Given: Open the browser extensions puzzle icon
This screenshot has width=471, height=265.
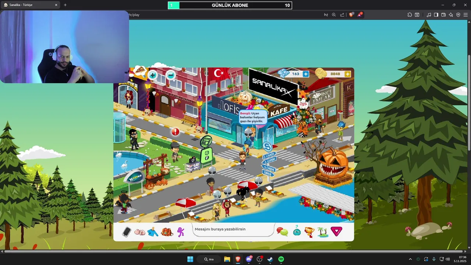Looking at the screenshot, I should pyautogui.click(x=410, y=15).
